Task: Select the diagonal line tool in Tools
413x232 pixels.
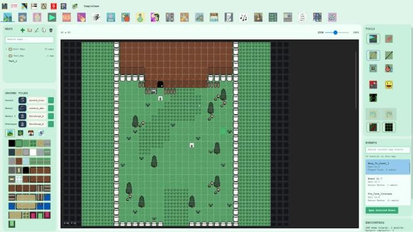Action: point(389,55)
